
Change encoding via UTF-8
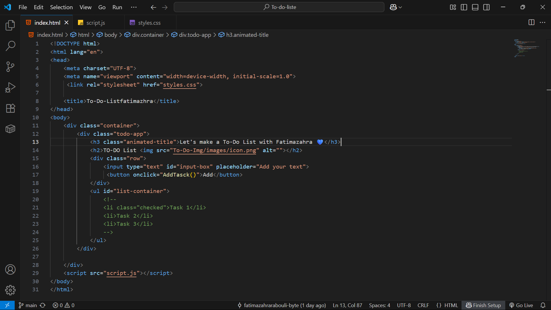(x=404, y=305)
